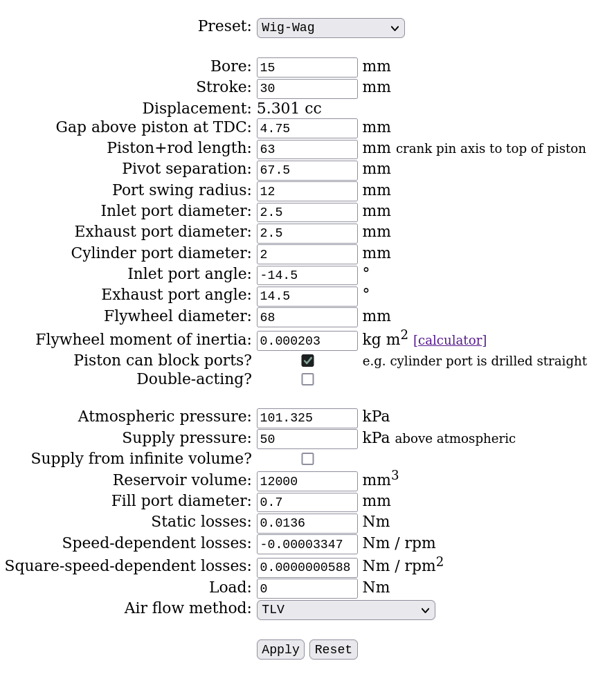Select the Gap above piston at TDC field
Viewport: 605px width, 681px height.
pyautogui.click(x=307, y=128)
